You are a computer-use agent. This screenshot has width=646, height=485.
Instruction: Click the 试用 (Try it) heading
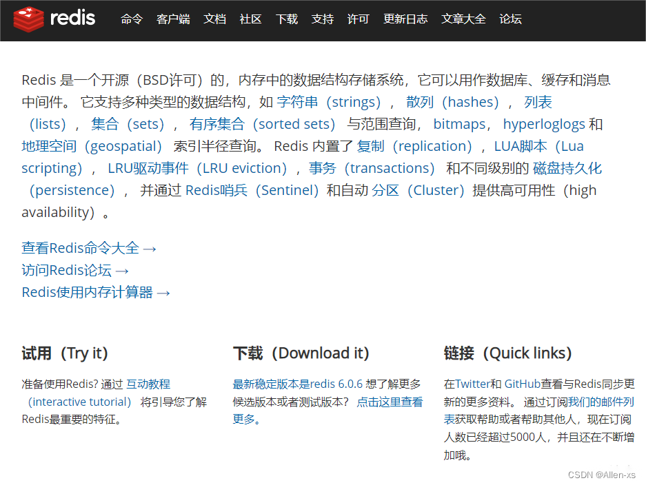tap(65, 353)
